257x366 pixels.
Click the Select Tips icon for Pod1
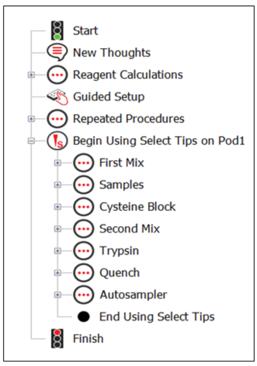pos(57,141)
